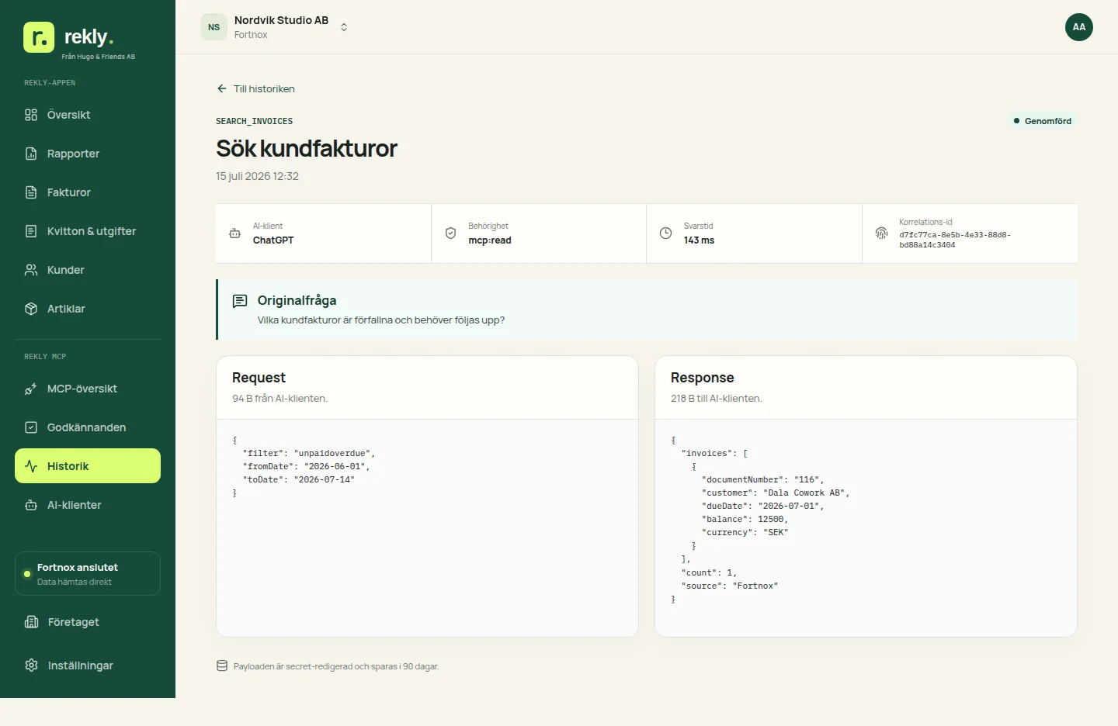Open the Kunder page
Screen dimensions: 1118x726
click(88, 270)
